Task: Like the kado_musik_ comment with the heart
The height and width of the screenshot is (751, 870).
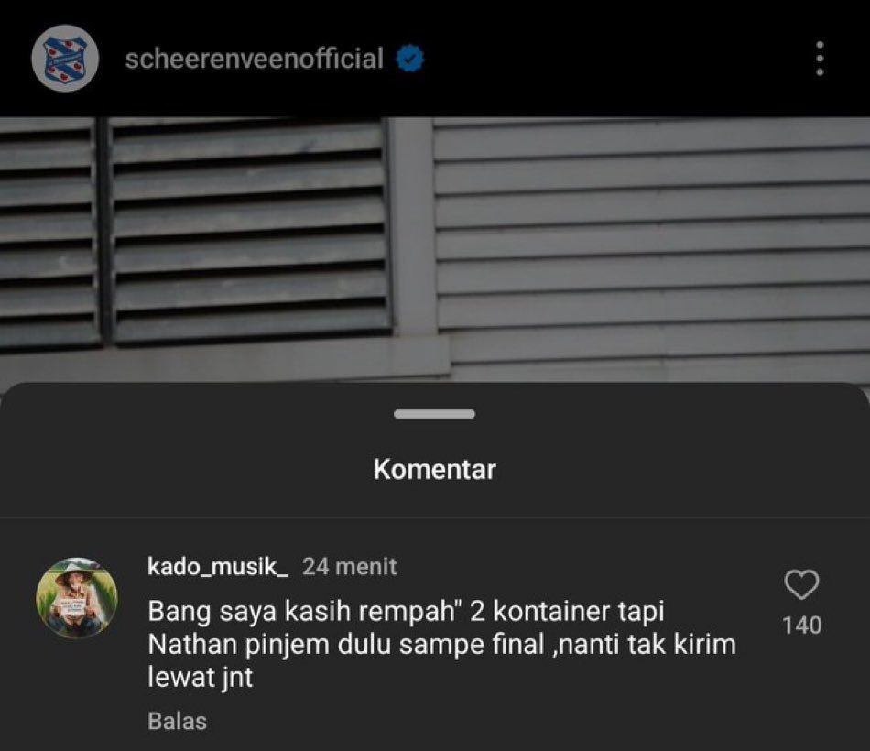Action: pyautogui.click(x=801, y=584)
